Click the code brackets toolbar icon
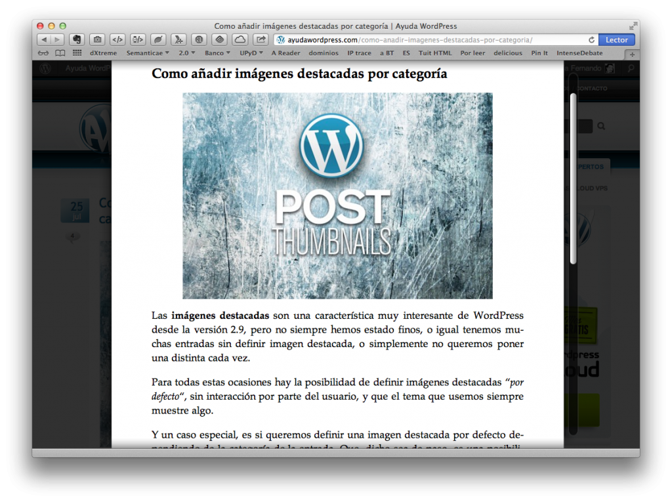672x502 pixels. (x=117, y=40)
